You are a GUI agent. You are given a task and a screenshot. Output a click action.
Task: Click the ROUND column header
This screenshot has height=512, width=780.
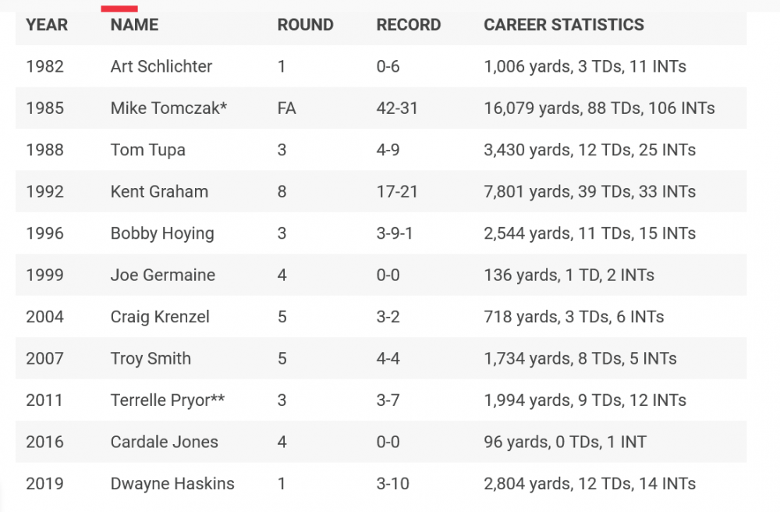coord(305,25)
